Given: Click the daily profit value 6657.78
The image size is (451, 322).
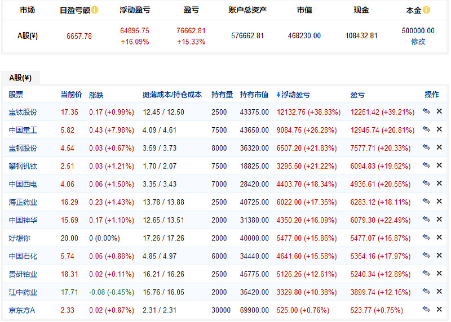Looking at the screenshot, I should click(79, 36).
